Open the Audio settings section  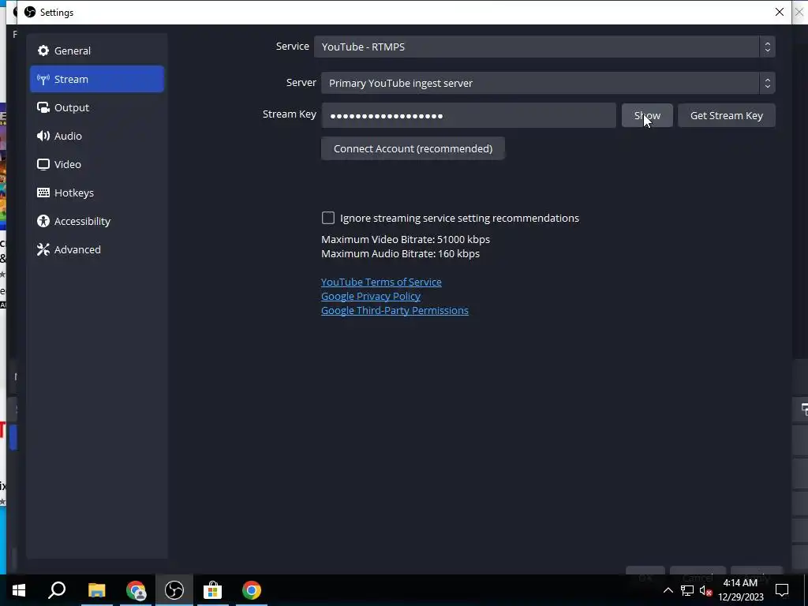pos(97,136)
